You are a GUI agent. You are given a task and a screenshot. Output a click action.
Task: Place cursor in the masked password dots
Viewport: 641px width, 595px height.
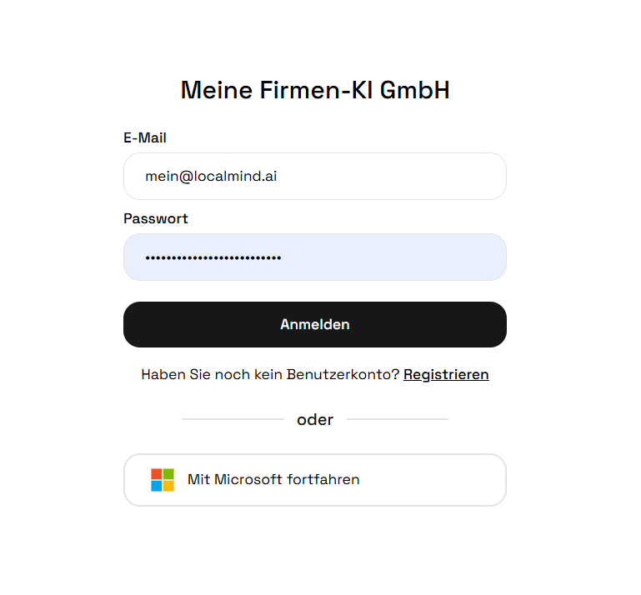point(213,258)
